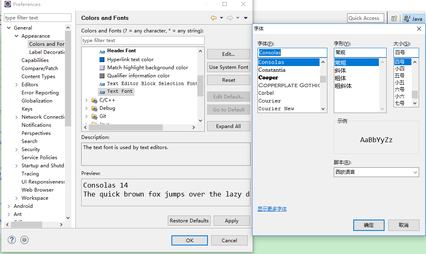Click the Hyperlink text color blue swatch
Image resolution: width=426 pixels, height=254 pixels.
[102, 60]
